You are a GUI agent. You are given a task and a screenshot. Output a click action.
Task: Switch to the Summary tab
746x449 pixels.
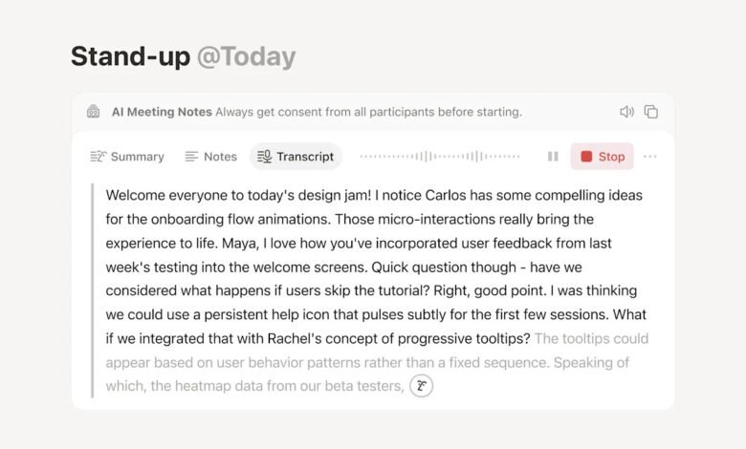pyautogui.click(x=127, y=157)
